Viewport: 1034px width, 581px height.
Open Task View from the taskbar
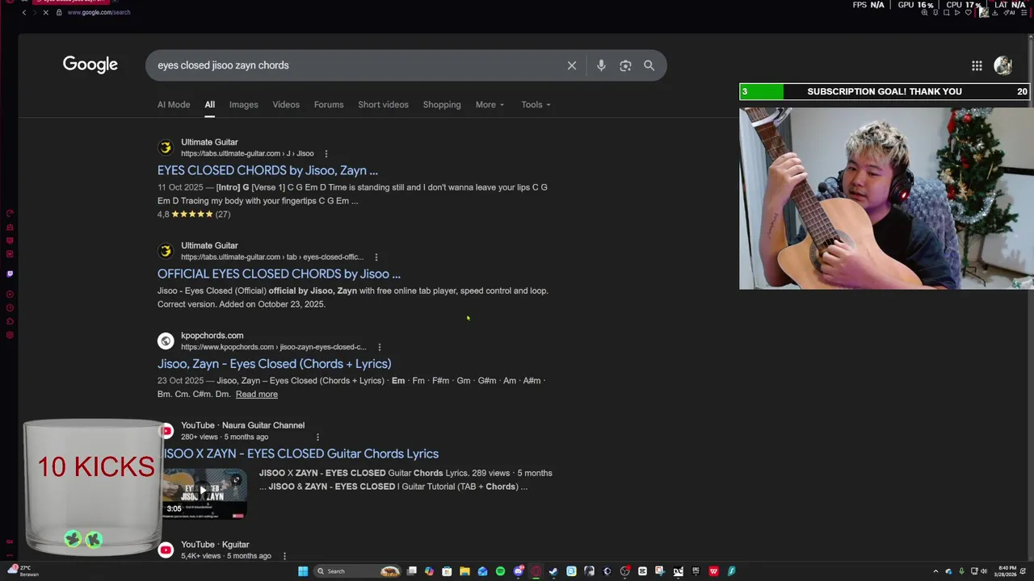(x=412, y=571)
